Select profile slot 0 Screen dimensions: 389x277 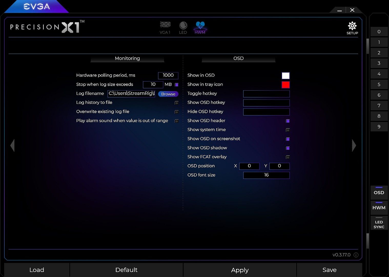point(379,32)
